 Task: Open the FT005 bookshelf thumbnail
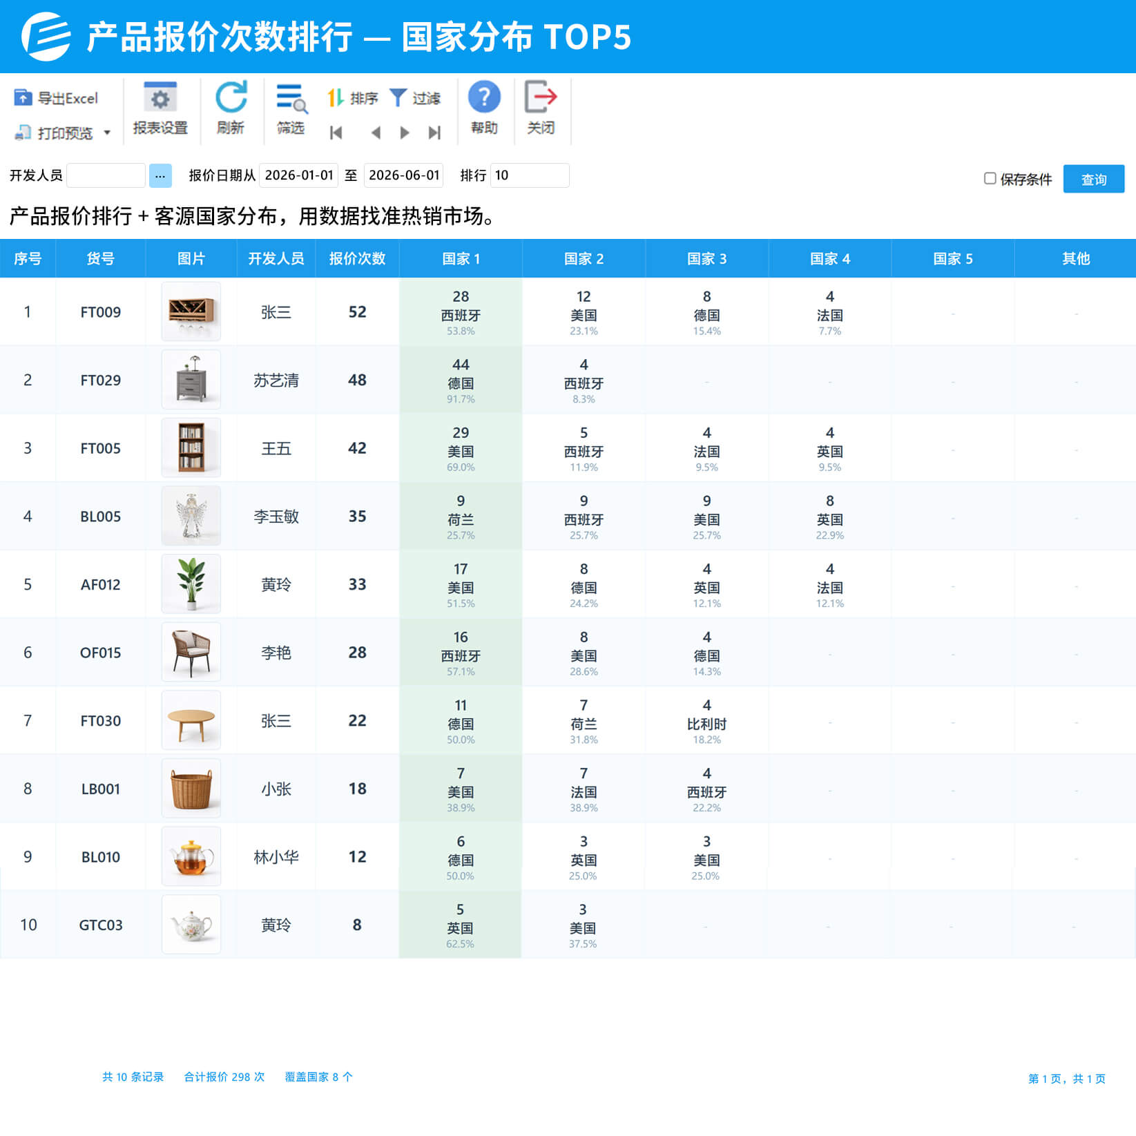(x=191, y=447)
